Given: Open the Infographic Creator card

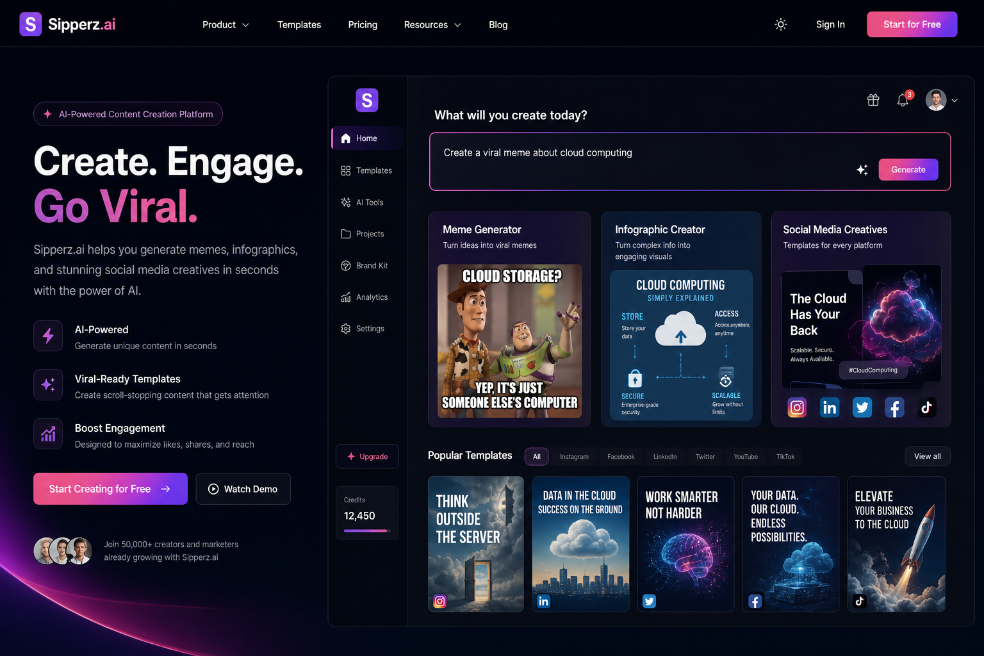Looking at the screenshot, I should pyautogui.click(x=681, y=319).
